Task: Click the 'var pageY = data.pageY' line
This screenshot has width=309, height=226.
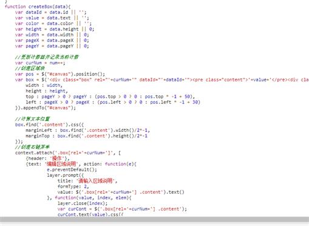Action: tap(52, 46)
